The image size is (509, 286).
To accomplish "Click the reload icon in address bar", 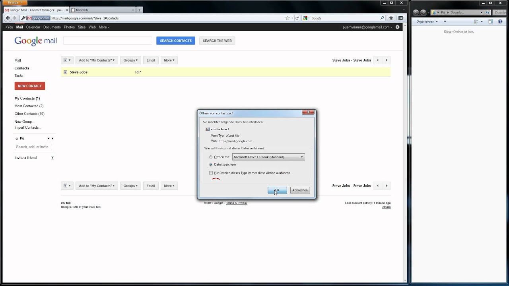I will (x=297, y=18).
